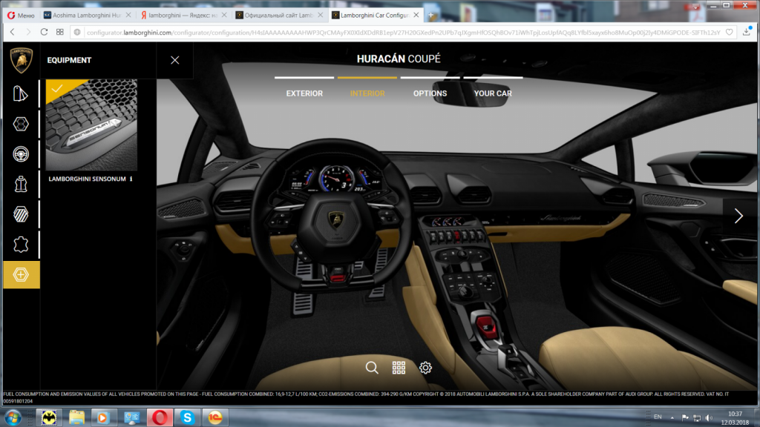
Task: Show info for Lamborghini Sensonum
Action: 131,179
